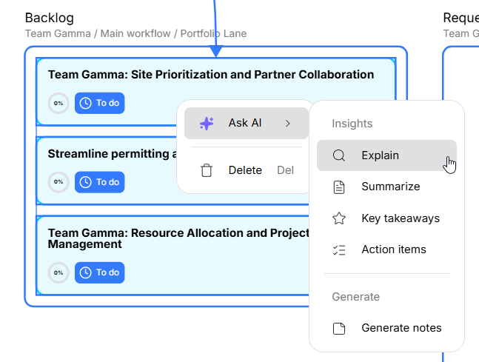Click 0% progress ring on Site Prioritization card
The height and width of the screenshot is (362, 479).
point(58,103)
